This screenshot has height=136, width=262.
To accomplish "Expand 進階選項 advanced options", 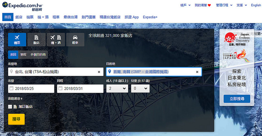I will (15, 99).
